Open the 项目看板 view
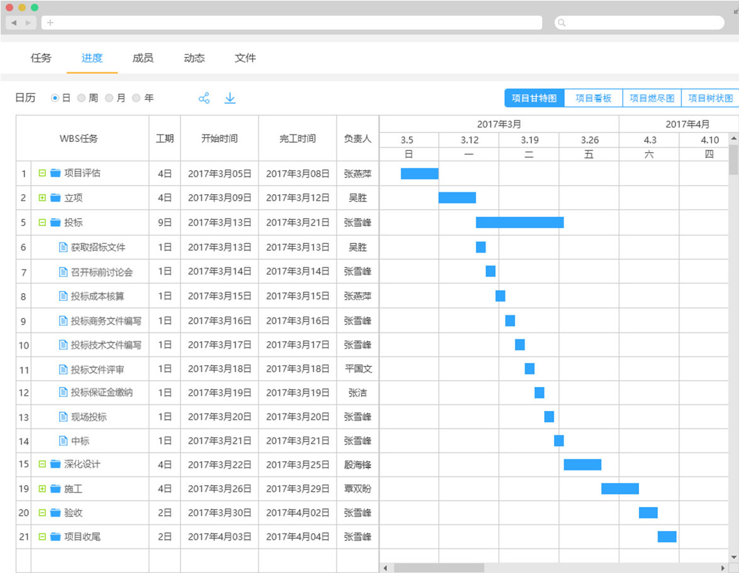This screenshot has width=739, height=573. 593,98
